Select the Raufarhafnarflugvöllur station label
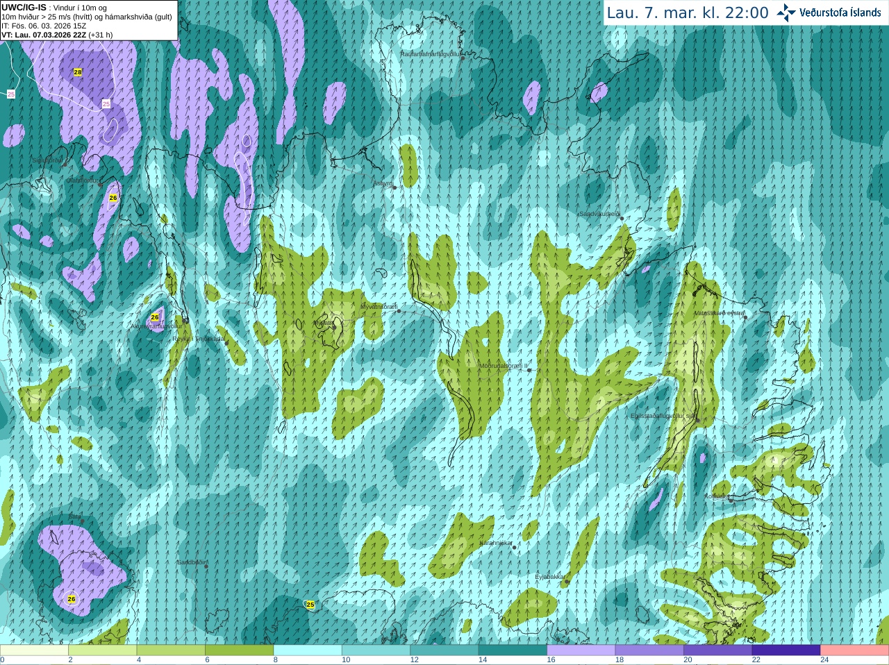 pyautogui.click(x=431, y=53)
